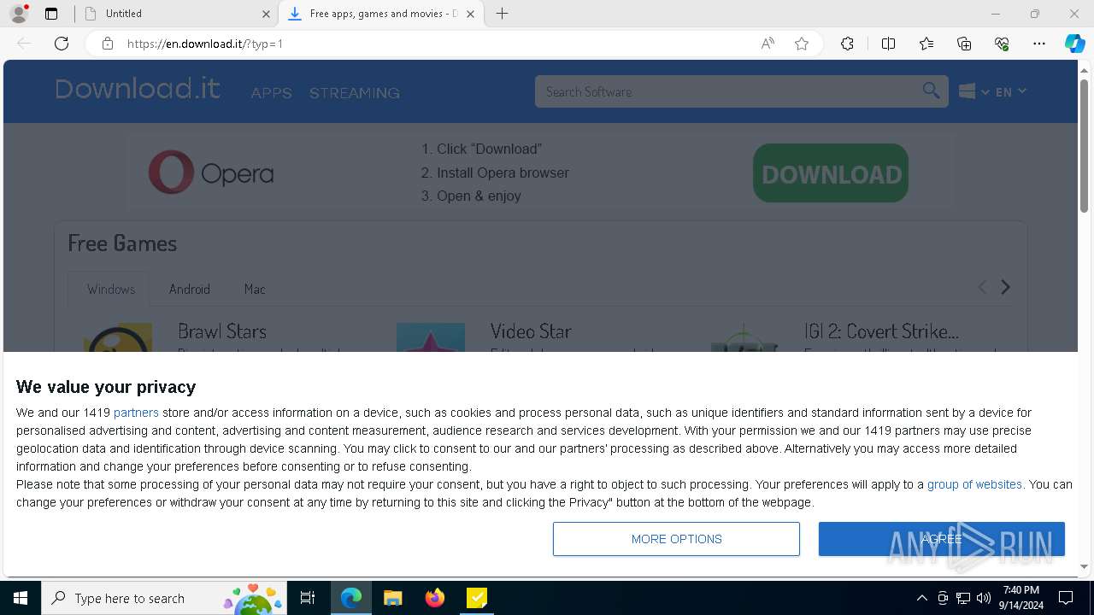Click the MORE OPTIONS button
1094x615 pixels.
click(x=676, y=539)
